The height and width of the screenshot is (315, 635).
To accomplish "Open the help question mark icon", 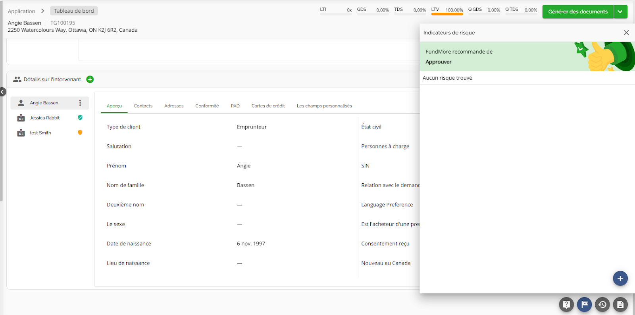I will point(566,305).
